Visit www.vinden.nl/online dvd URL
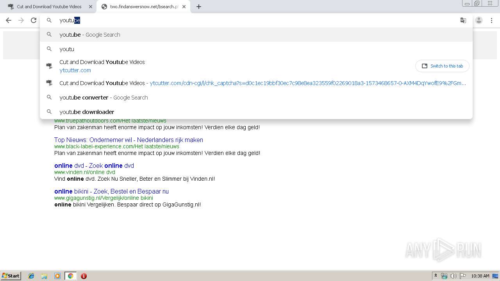The height and width of the screenshot is (281, 500). [85, 172]
